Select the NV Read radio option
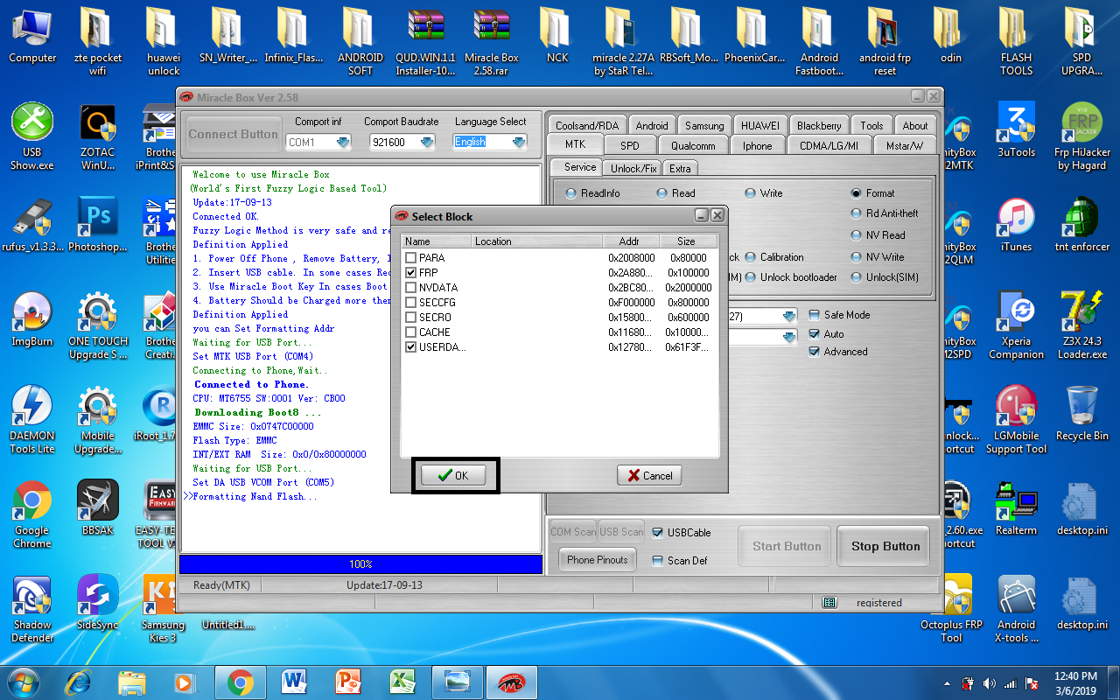This screenshot has height=700, width=1120. [x=857, y=235]
